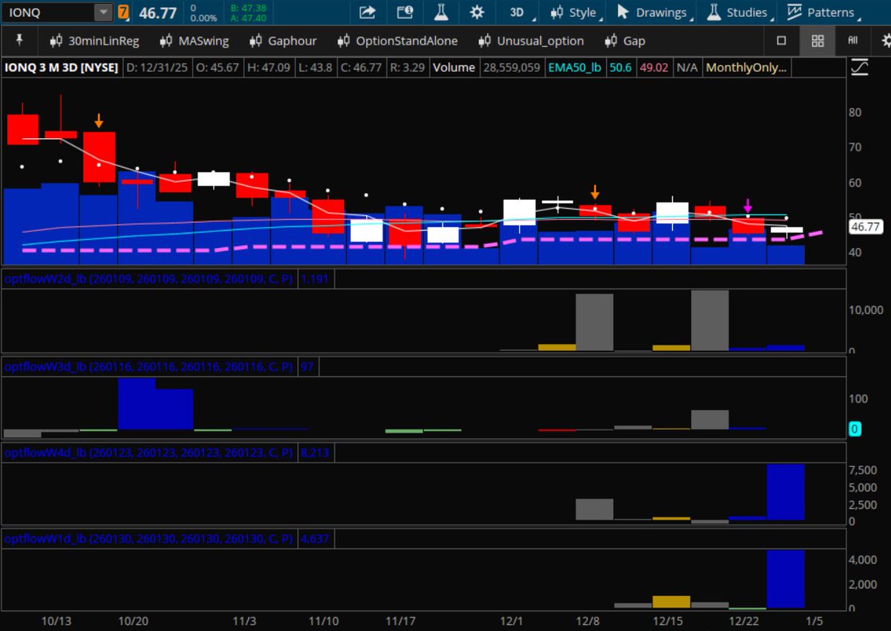The height and width of the screenshot is (631, 891).
Task: Open symbol dropdown arrow next to IONQ
Action: [x=102, y=12]
